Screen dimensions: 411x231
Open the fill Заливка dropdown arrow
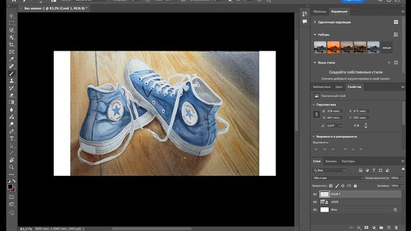pos(402,185)
